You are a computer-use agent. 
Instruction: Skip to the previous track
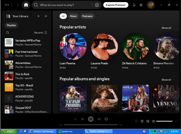coord(82,119)
